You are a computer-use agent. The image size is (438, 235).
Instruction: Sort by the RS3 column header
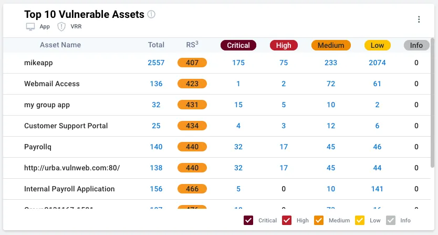click(x=192, y=45)
